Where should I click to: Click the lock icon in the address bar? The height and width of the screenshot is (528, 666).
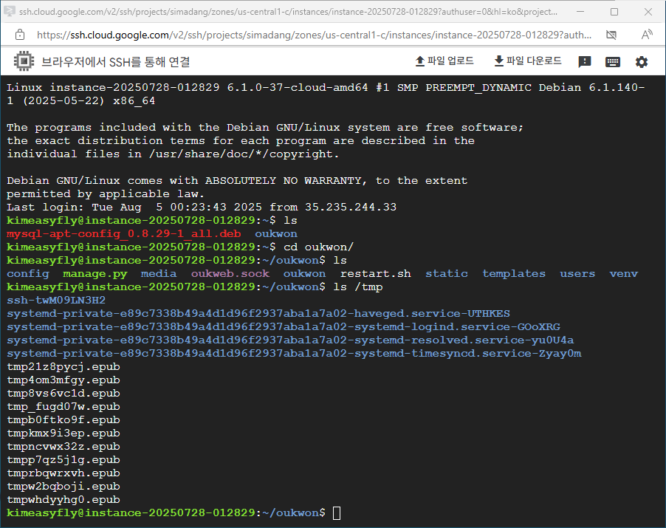pos(20,35)
